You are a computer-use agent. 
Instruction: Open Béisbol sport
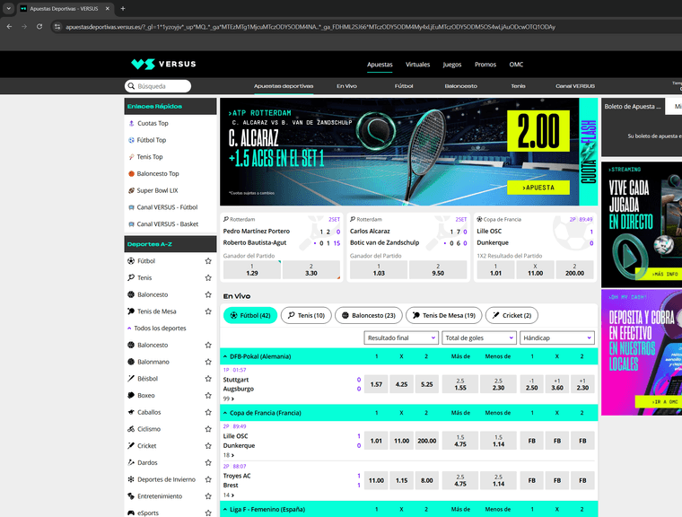click(147, 379)
